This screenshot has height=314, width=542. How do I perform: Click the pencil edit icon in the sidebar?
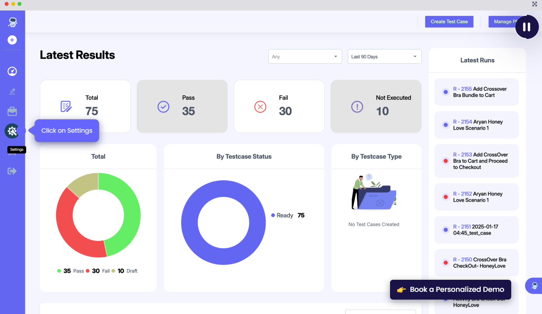[x=12, y=91]
